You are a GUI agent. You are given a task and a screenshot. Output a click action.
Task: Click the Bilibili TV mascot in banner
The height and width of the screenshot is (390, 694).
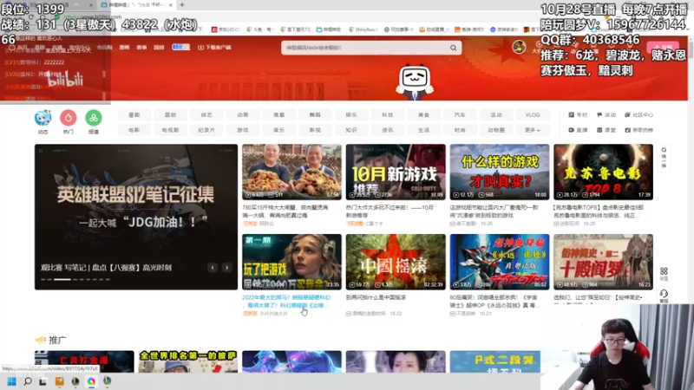pos(415,81)
